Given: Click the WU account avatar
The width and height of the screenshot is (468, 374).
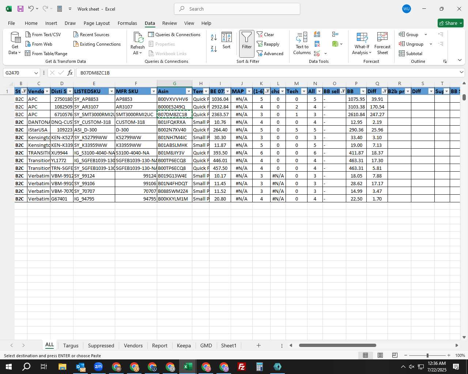Looking at the screenshot, I should [x=406, y=9].
